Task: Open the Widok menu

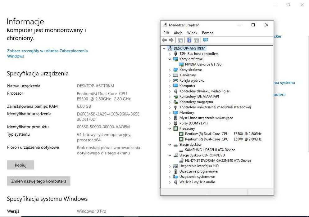Action: click(x=192, y=33)
